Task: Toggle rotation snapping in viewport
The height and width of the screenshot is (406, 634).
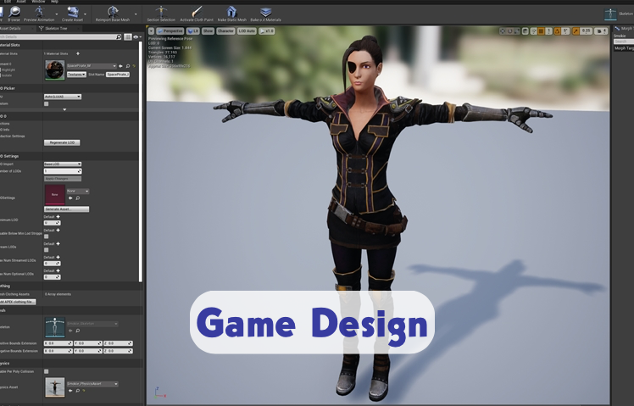Action: pos(558,31)
